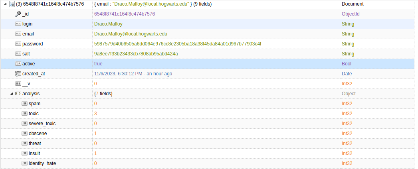The width and height of the screenshot is (418, 169).
Task: Select the created_at field name
Action: coord(34,74)
